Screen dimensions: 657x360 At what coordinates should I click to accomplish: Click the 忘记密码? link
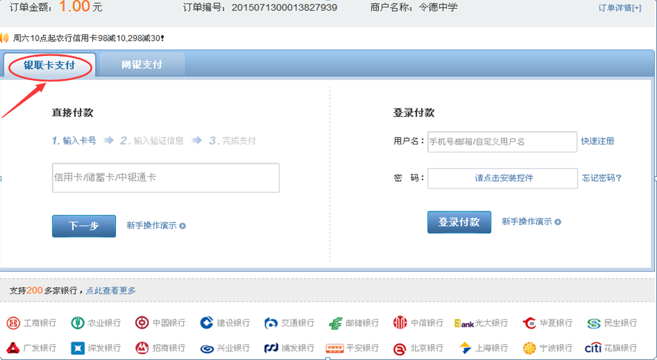click(x=601, y=178)
